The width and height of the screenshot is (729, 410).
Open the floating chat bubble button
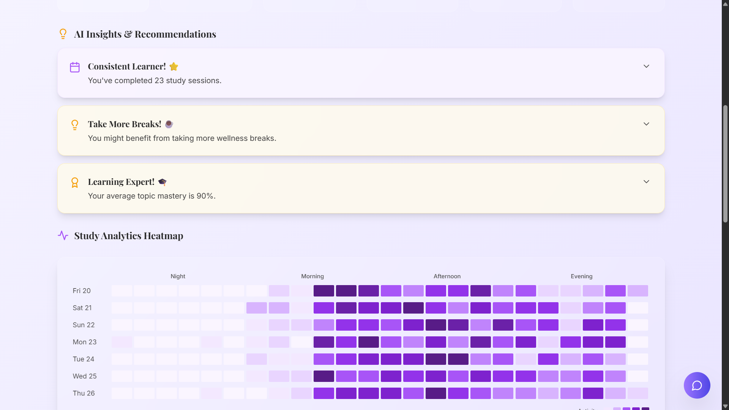click(697, 385)
